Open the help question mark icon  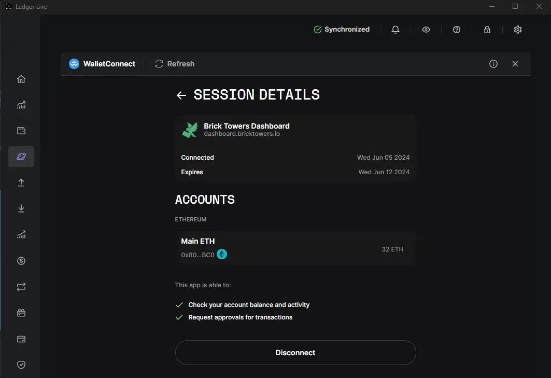click(x=457, y=30)
